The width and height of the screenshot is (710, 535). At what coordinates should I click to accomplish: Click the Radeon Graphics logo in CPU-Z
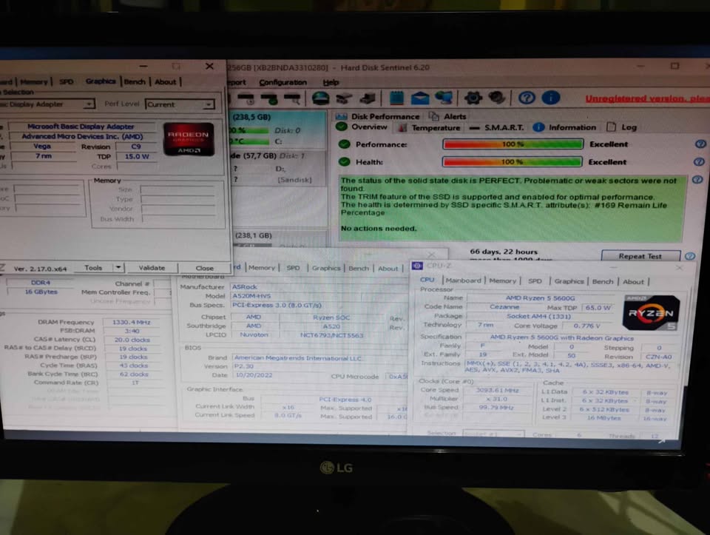click(x=189, y=139)
